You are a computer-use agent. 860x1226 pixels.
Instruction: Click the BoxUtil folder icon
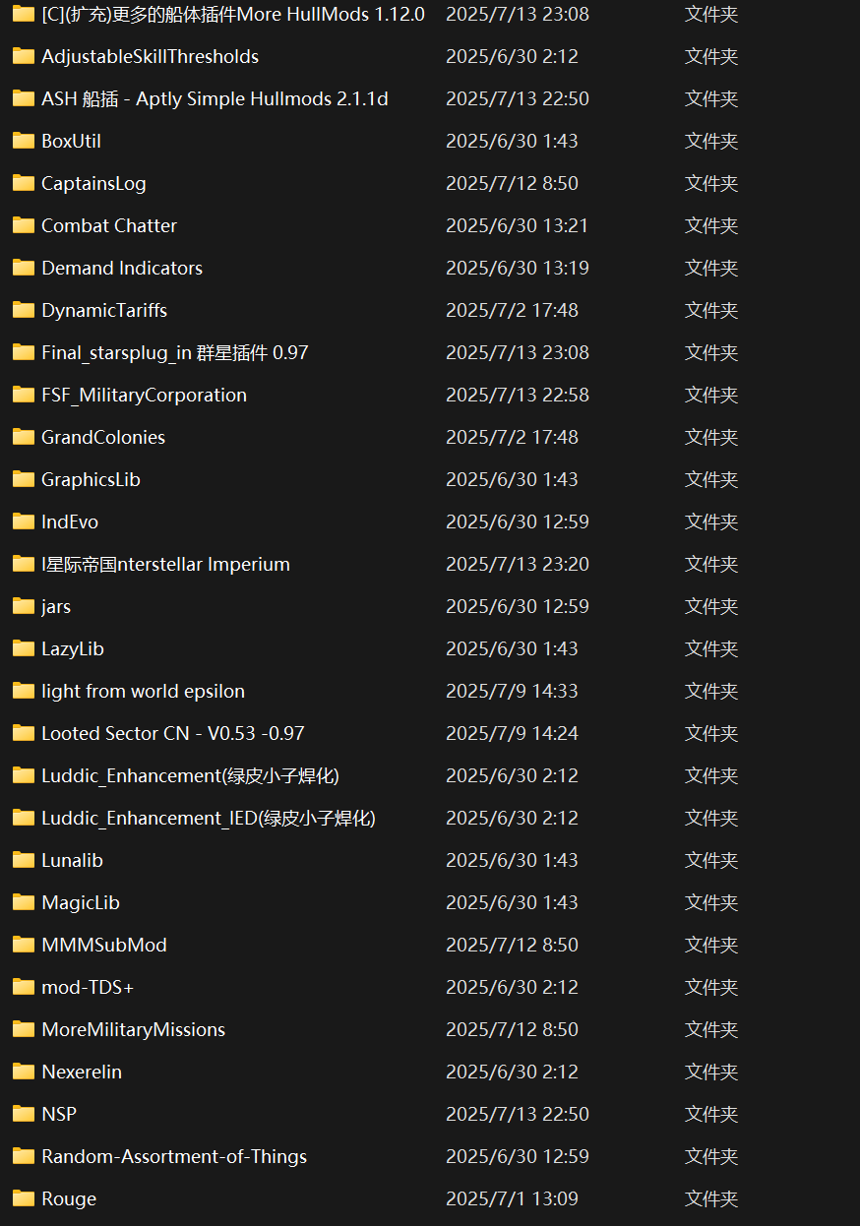point(24,141)
